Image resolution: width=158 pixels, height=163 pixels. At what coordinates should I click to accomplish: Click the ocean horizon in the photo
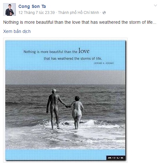coord(65,84)
